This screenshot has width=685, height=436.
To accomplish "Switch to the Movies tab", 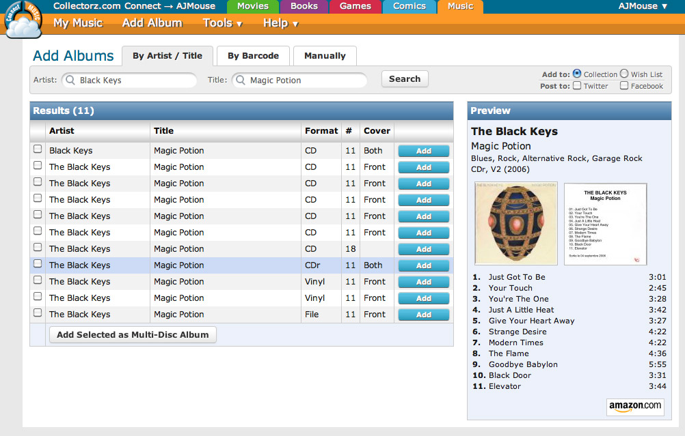I will pos(252,6).
